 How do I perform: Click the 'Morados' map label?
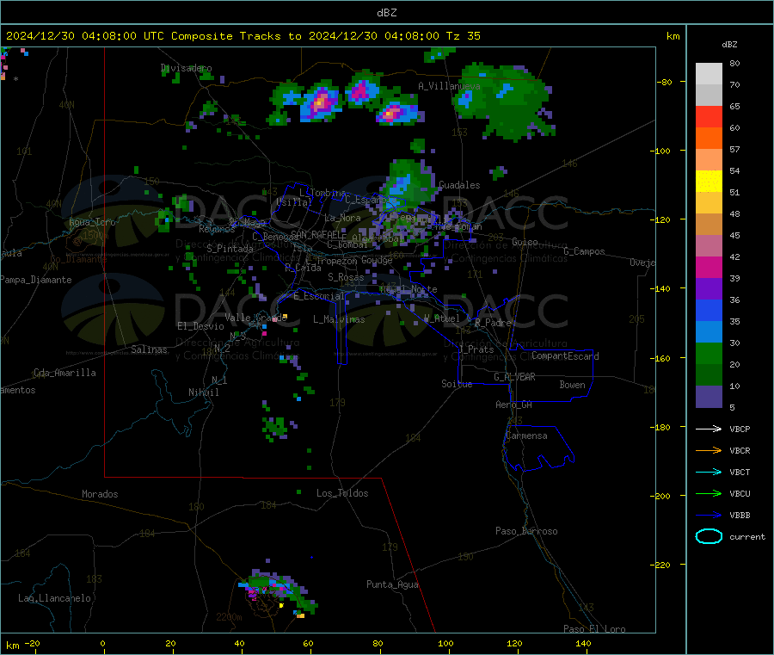pos(100,494)
